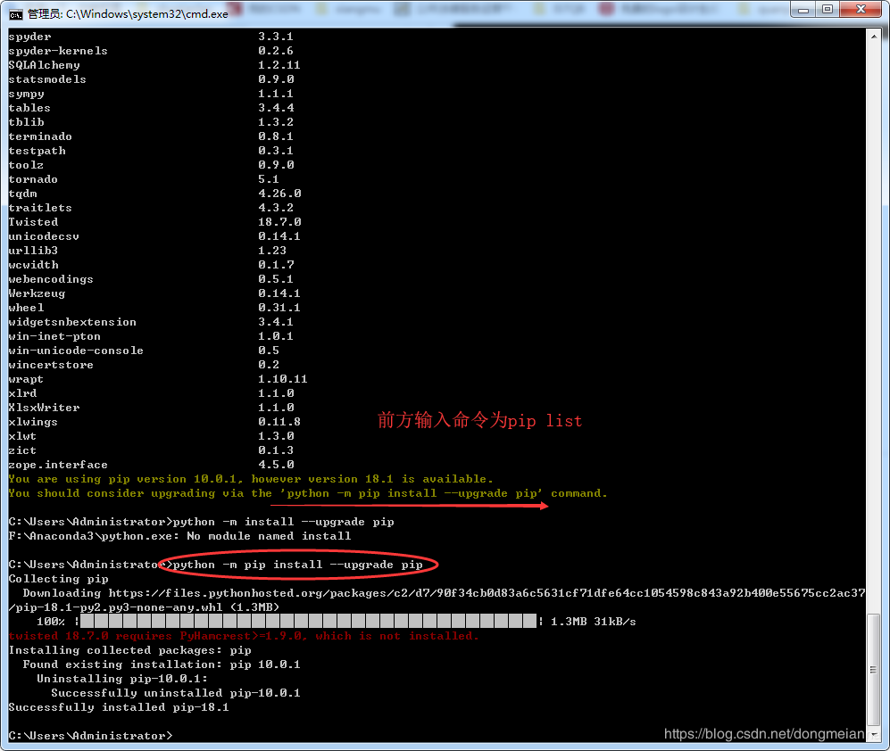Click the final 'C:\Users\Administrator>' prompt
The height and width of the screenshot is (751, 890).
coord(90,736)
